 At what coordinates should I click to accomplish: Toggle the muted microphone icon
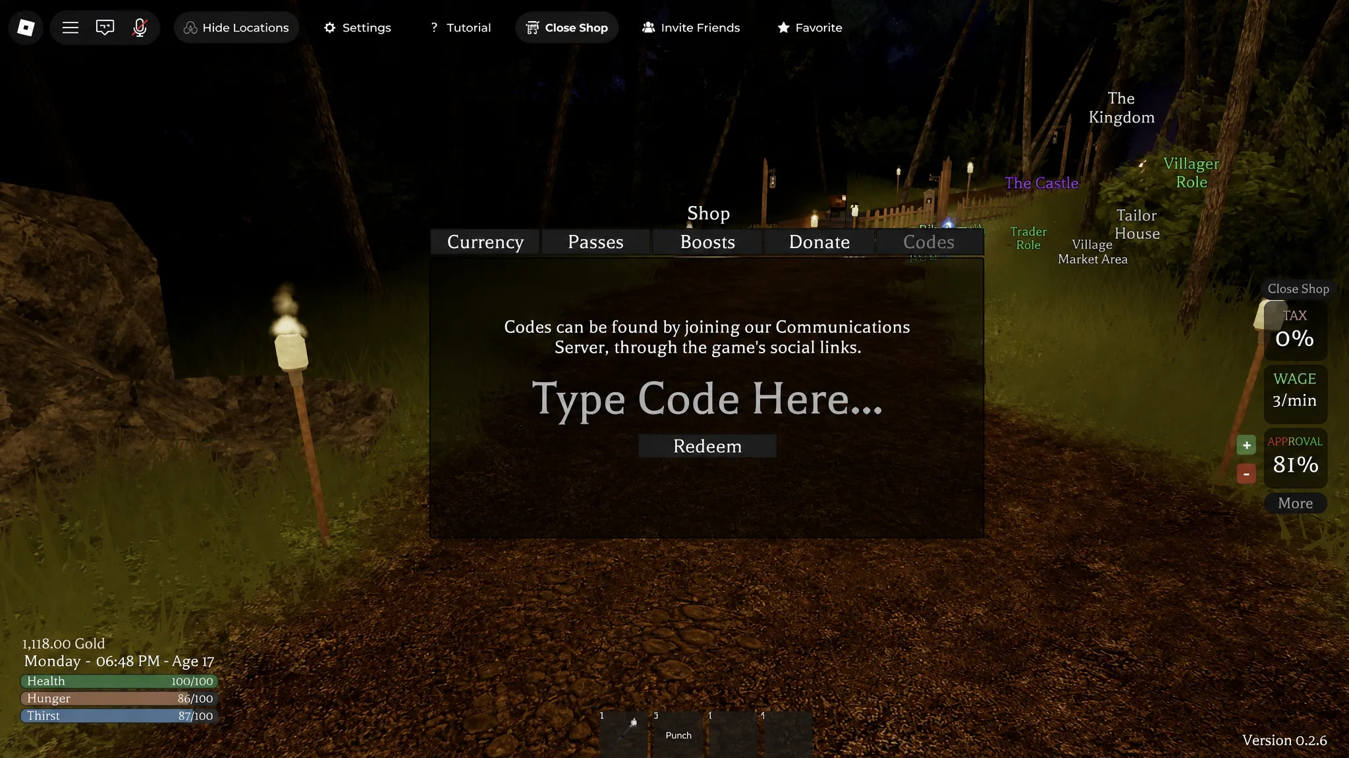coord(139,28)
